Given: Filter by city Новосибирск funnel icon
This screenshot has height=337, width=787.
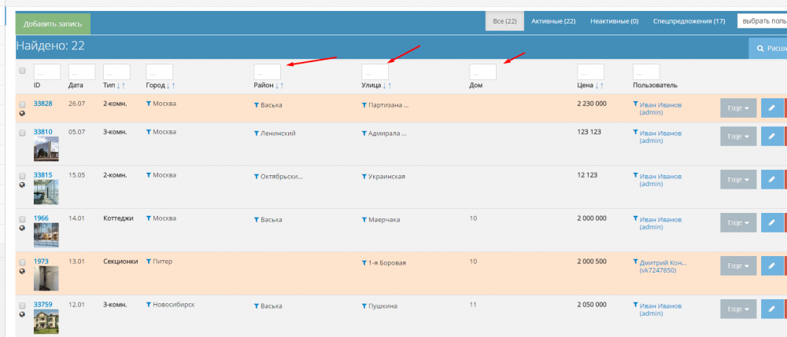Looking at the screenshot, I should click(149, 305).
